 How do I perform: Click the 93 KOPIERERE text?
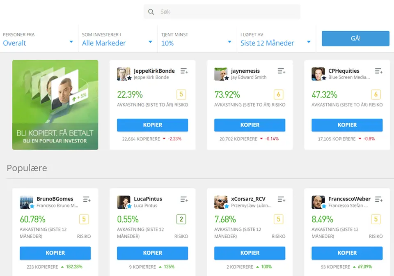335,267
